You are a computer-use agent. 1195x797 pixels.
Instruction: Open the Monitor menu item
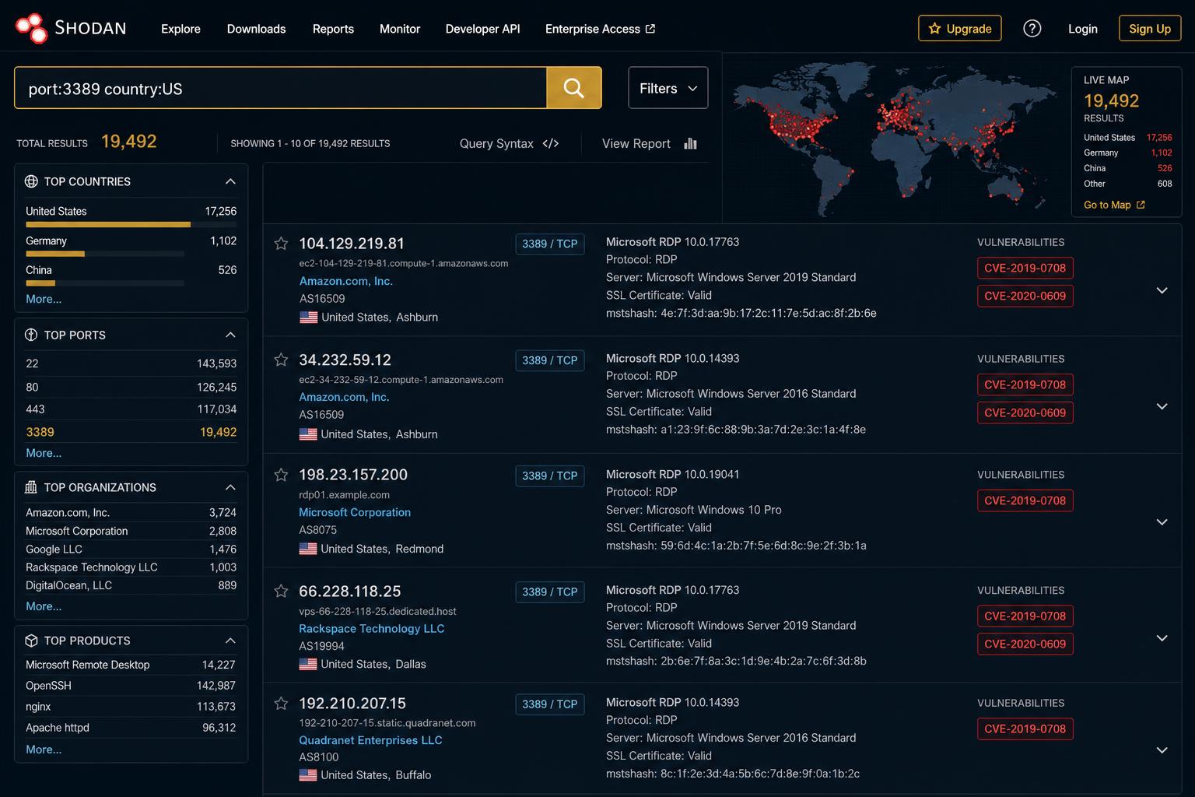click(400, 29)
